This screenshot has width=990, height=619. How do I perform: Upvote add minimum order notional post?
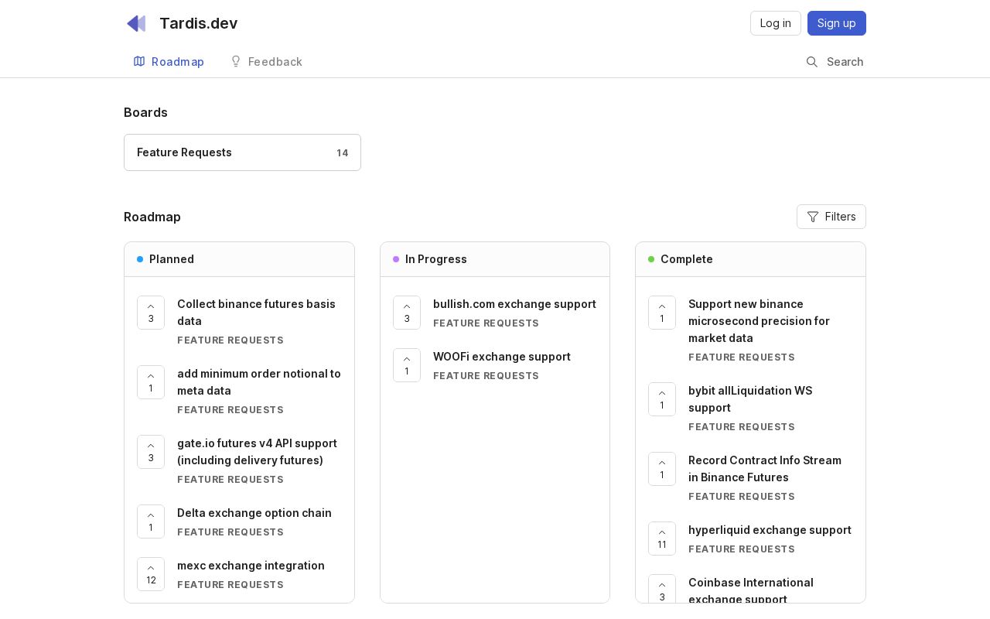pyautogui.click(x=151, y=382)
